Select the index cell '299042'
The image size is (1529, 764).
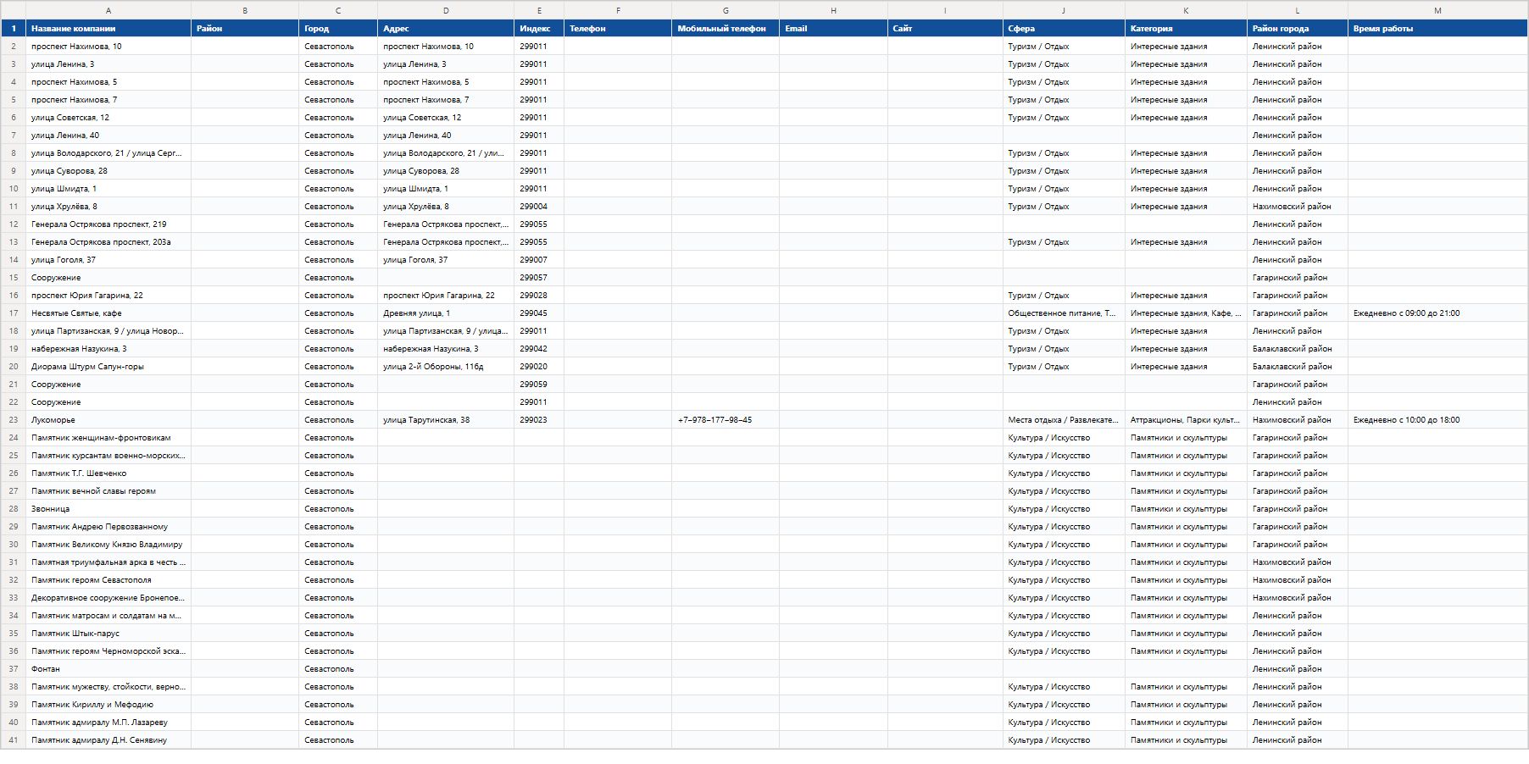pyautogui.click(x=539, y=349)
